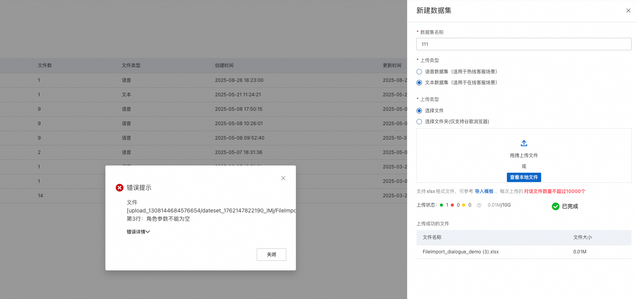The width and height of the screenshot is (637, 299).
Task: Click the 拖拽上传文件 drop area text
Action: (x=524, y=156)
